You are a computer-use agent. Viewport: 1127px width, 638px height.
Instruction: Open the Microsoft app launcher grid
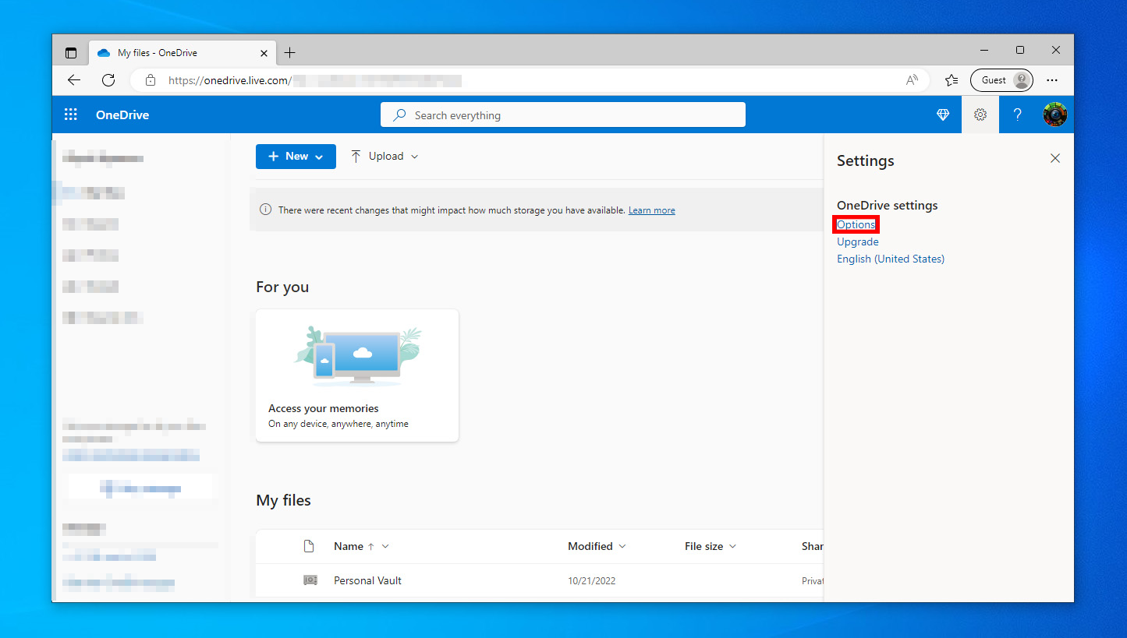tap(71, 115)
